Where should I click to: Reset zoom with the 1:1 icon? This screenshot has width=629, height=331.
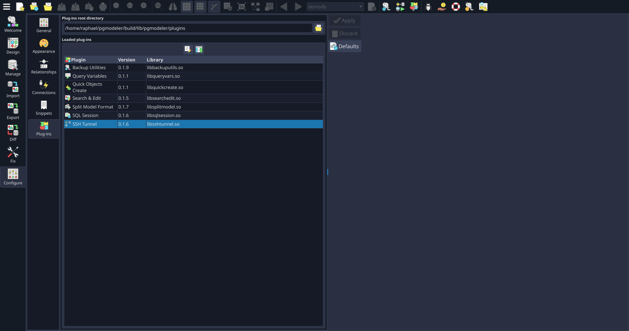(x=130, y=7)
